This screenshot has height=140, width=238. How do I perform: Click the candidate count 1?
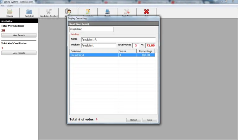click(x=2, y=48)
